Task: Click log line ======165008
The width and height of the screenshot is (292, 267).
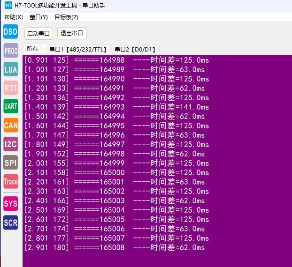Action: (x=115, y=247)
